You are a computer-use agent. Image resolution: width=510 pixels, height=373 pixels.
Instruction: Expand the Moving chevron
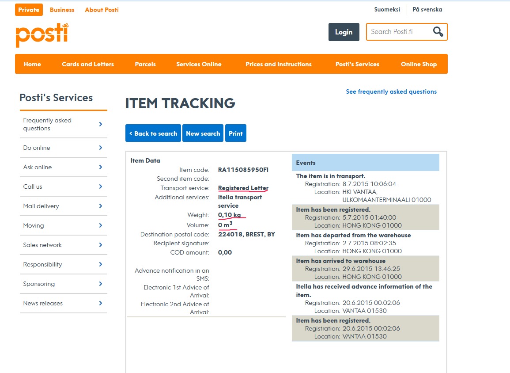click(x=101, y=225)
